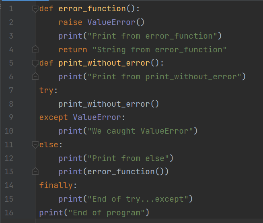Collapse the print_without_error function fold arrow
The height and width of the screenshot is (223, 263).
pos(35,63)
